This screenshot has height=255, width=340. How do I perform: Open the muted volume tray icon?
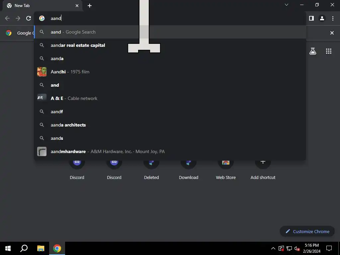click(297, 248)
